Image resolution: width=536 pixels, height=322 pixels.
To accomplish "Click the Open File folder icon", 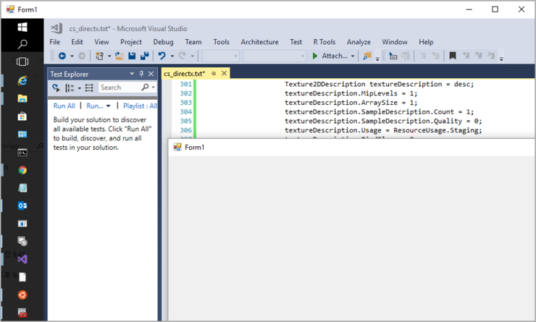I will [119, 56].
